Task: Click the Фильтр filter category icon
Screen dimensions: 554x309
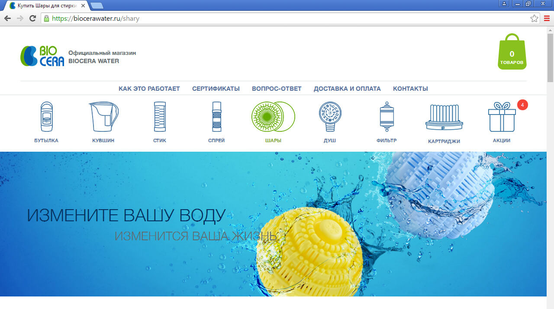Action: click(x=387, y=117)
